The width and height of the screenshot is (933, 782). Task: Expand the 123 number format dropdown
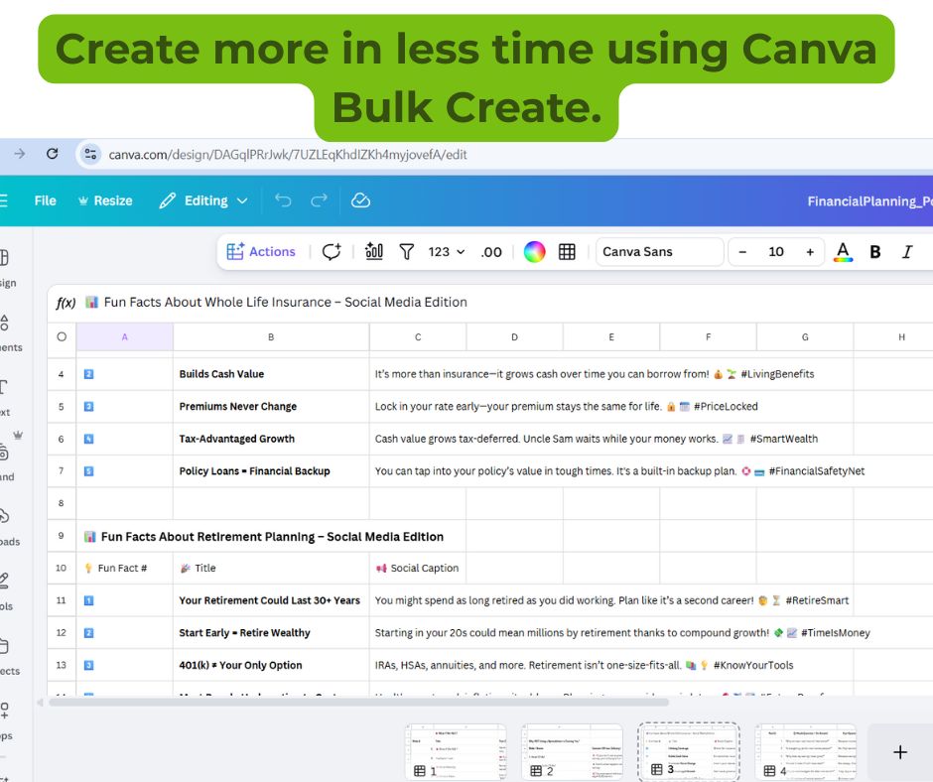coord(447,252)
